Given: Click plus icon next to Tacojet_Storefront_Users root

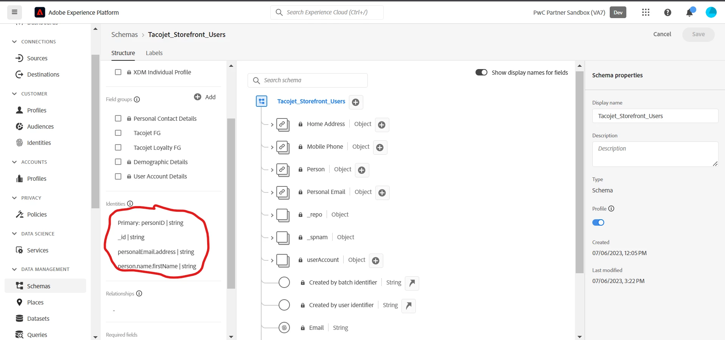Looking at the screenshot, I should coord(356,102).
